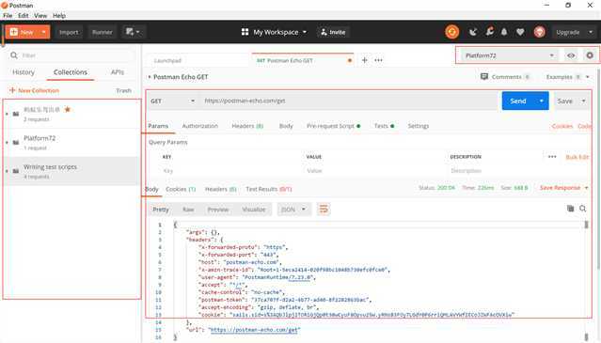This screenshot has height=343, width=601.
Task: Toggle line wrap icon in response
Action: (324, 209)
